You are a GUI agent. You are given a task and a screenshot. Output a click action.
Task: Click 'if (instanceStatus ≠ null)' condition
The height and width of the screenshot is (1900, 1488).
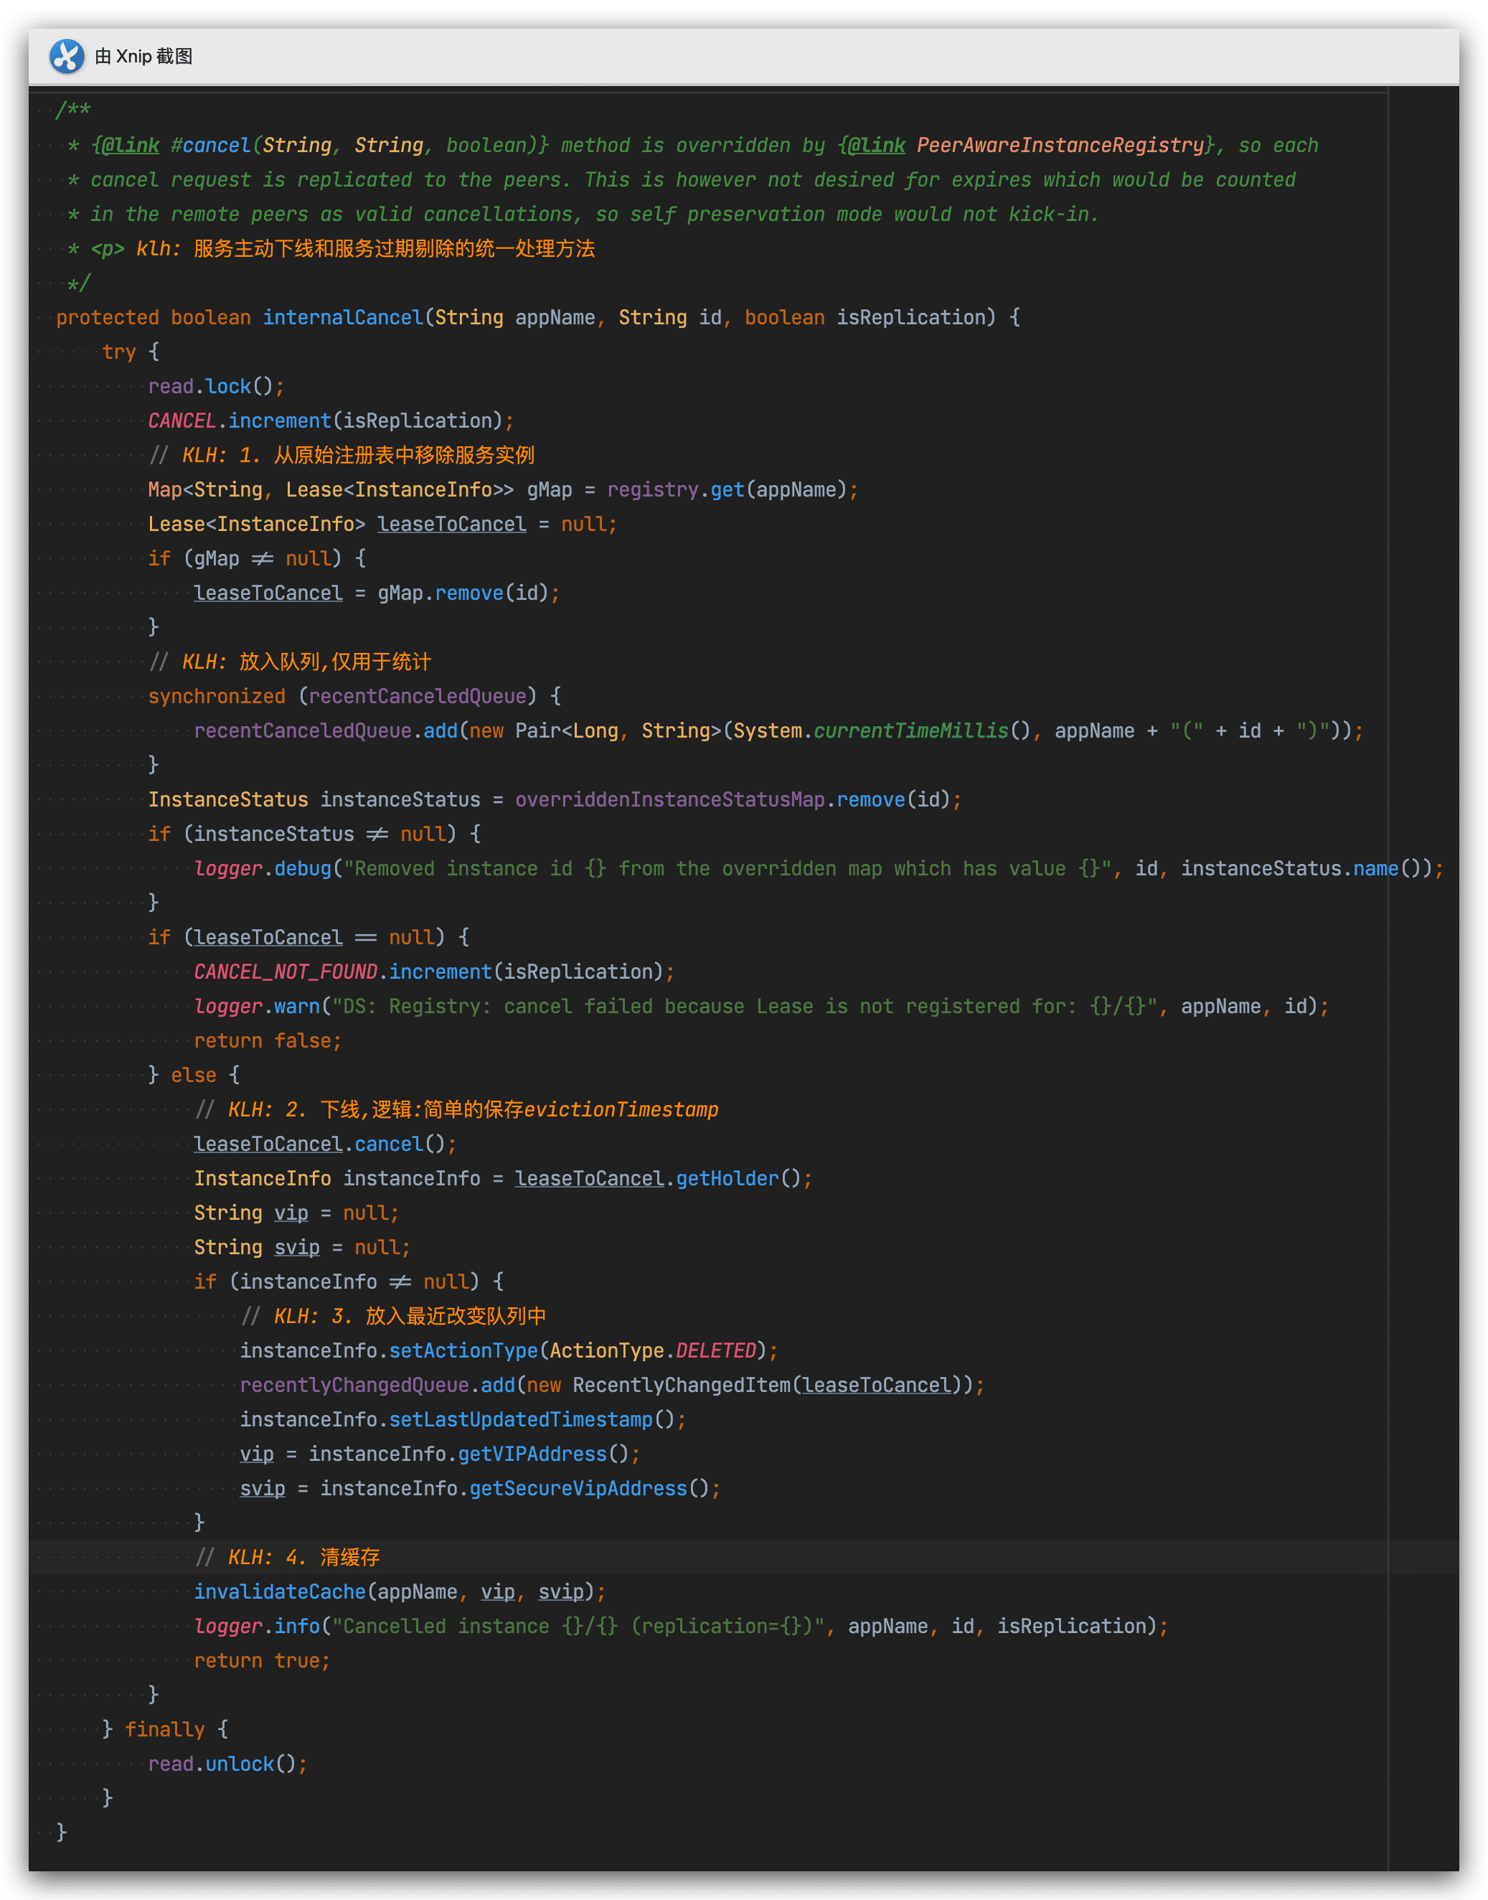[302, 834]
